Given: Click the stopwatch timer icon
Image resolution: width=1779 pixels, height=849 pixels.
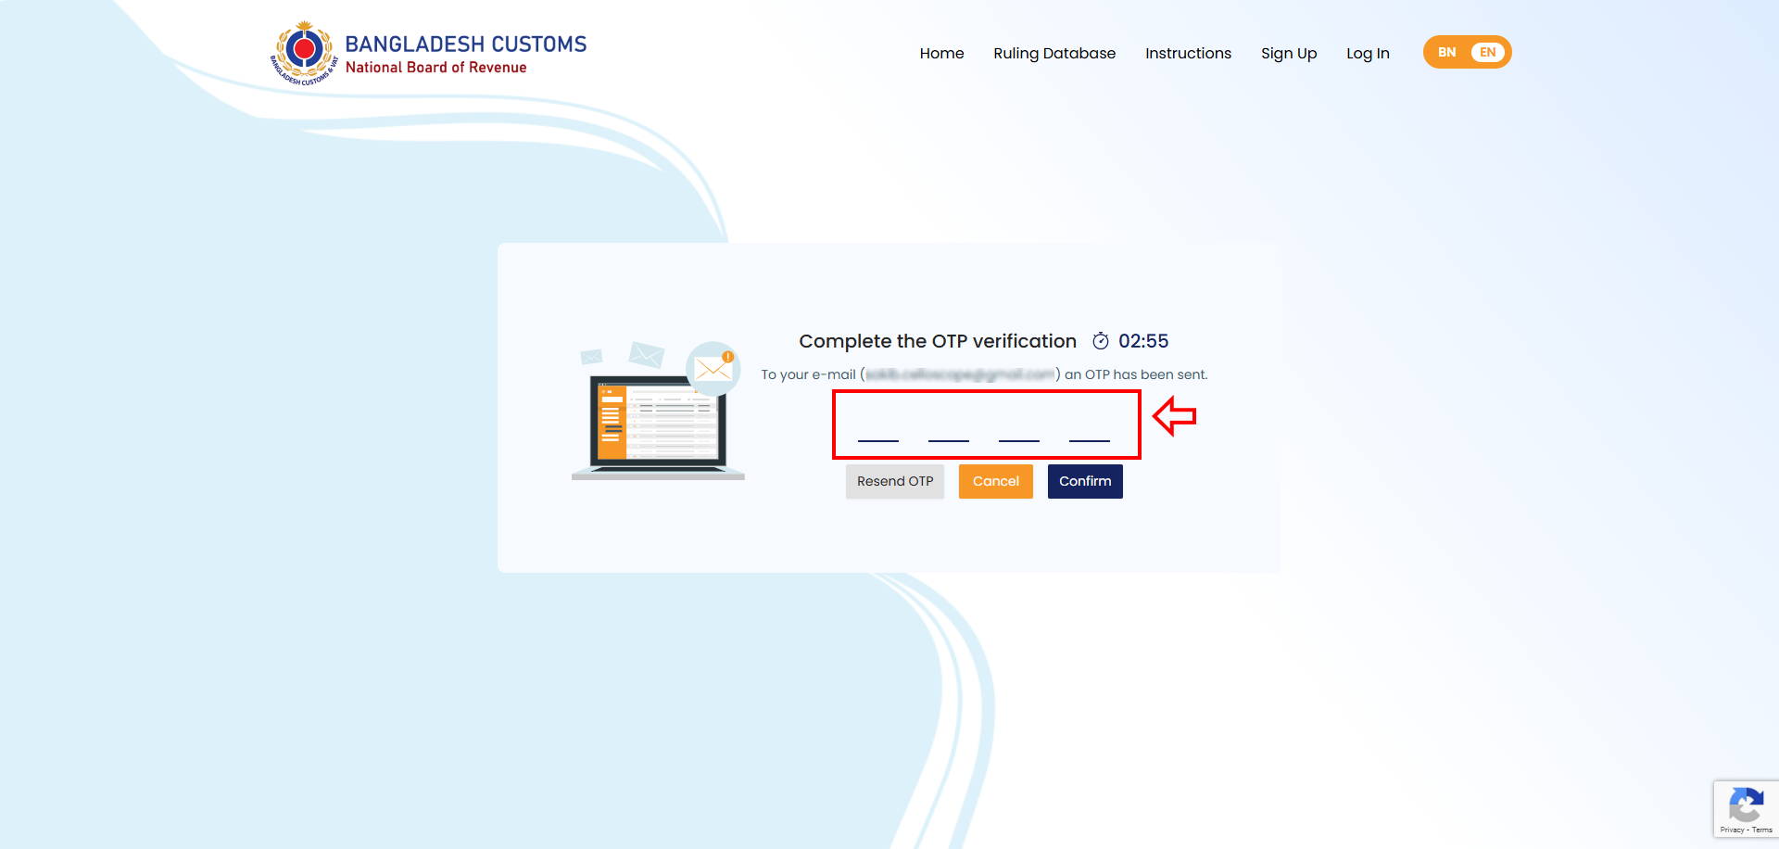Looking at the screenshot, I should (1100, 341).
